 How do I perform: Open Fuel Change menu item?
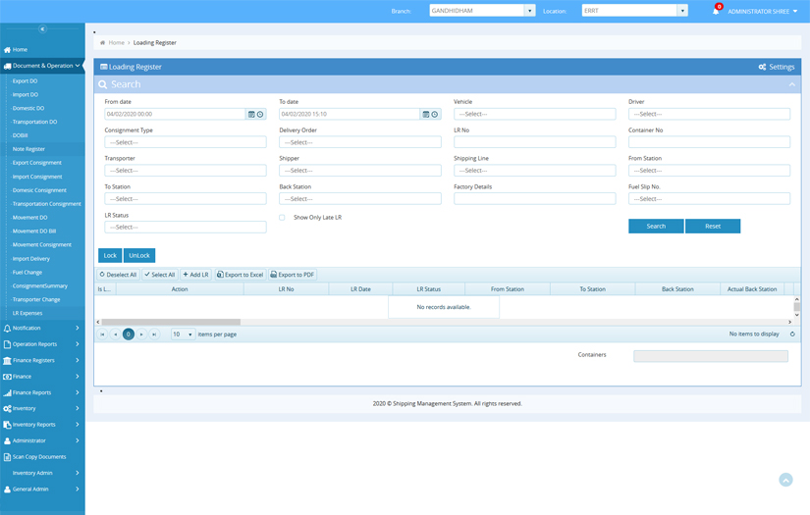click(27, 273)
